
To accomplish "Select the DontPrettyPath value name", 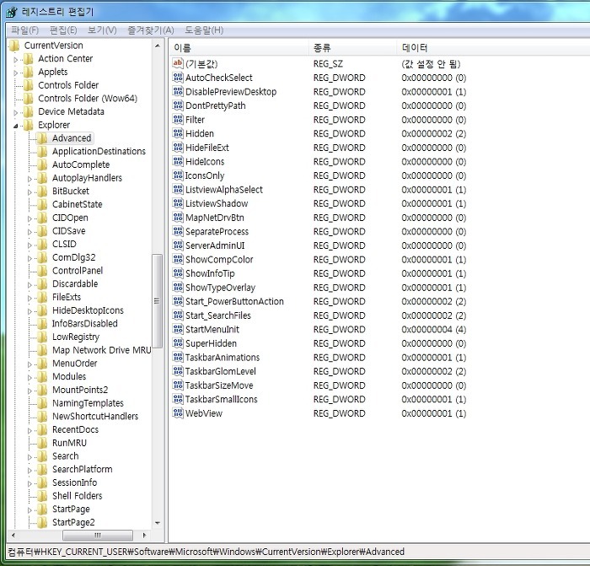I will tap(216, 105).
